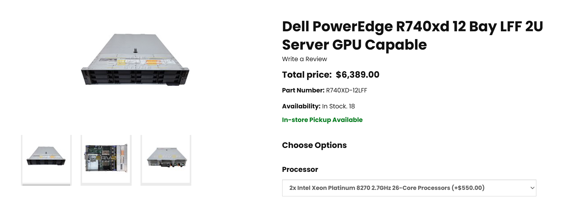Screen dimensions: 565x202
Task: Open the Write a Review link
Action: tap(304, 59)
